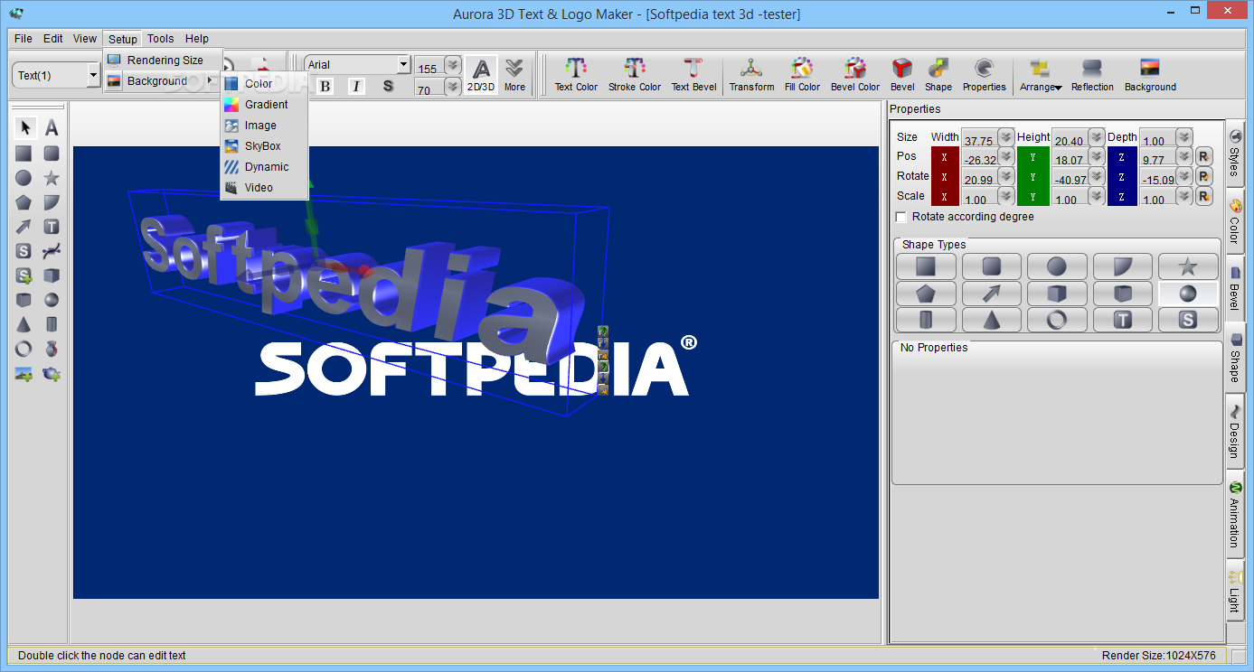Click the Pos X field showing -26.32
Image resolution: width=1254 pixels, height=672 pixels.
pyautogui.click(x=979, y=159)
